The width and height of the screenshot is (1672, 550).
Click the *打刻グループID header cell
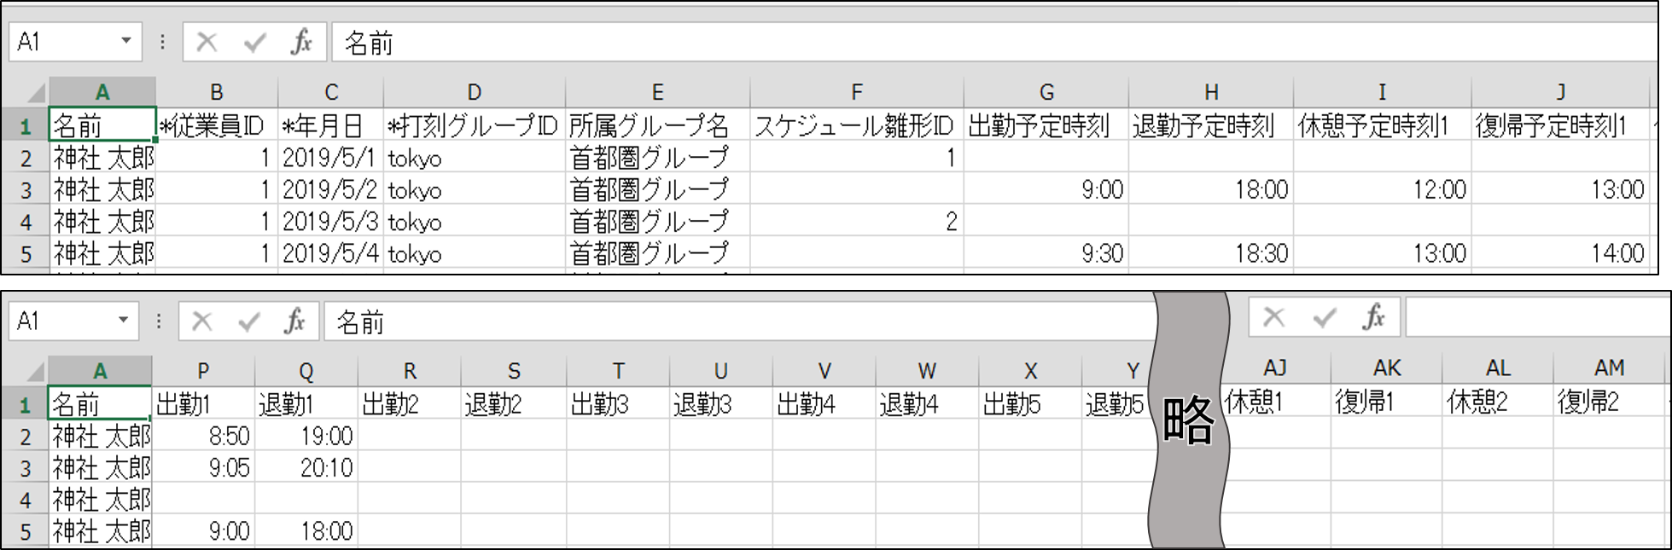475,125
